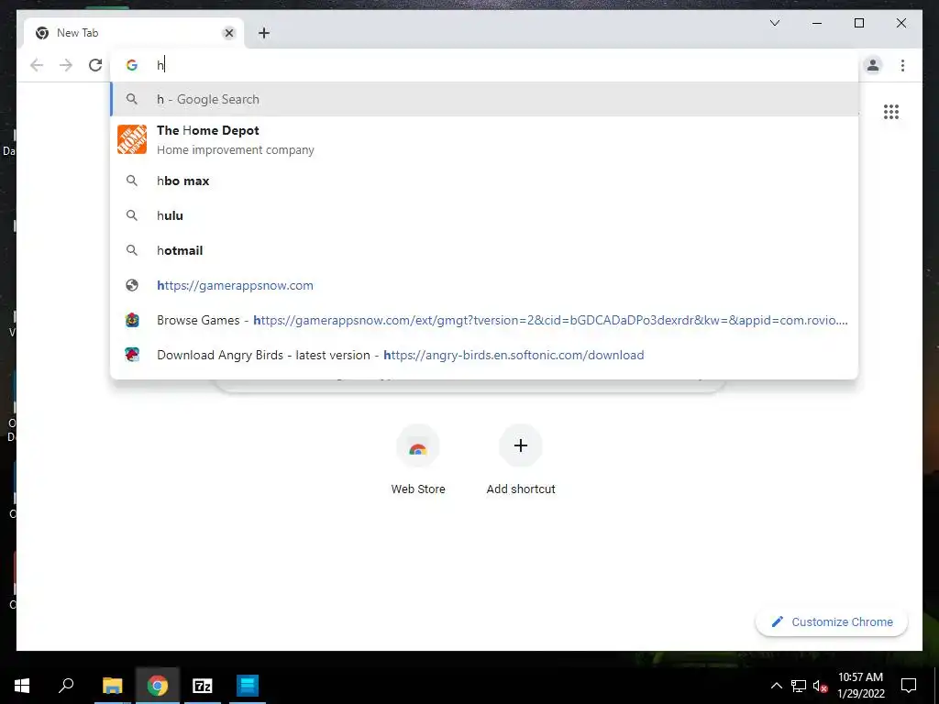Open a new tab with the plus button
The height and width of the screenshot is (704, 939).
(264, 33)
